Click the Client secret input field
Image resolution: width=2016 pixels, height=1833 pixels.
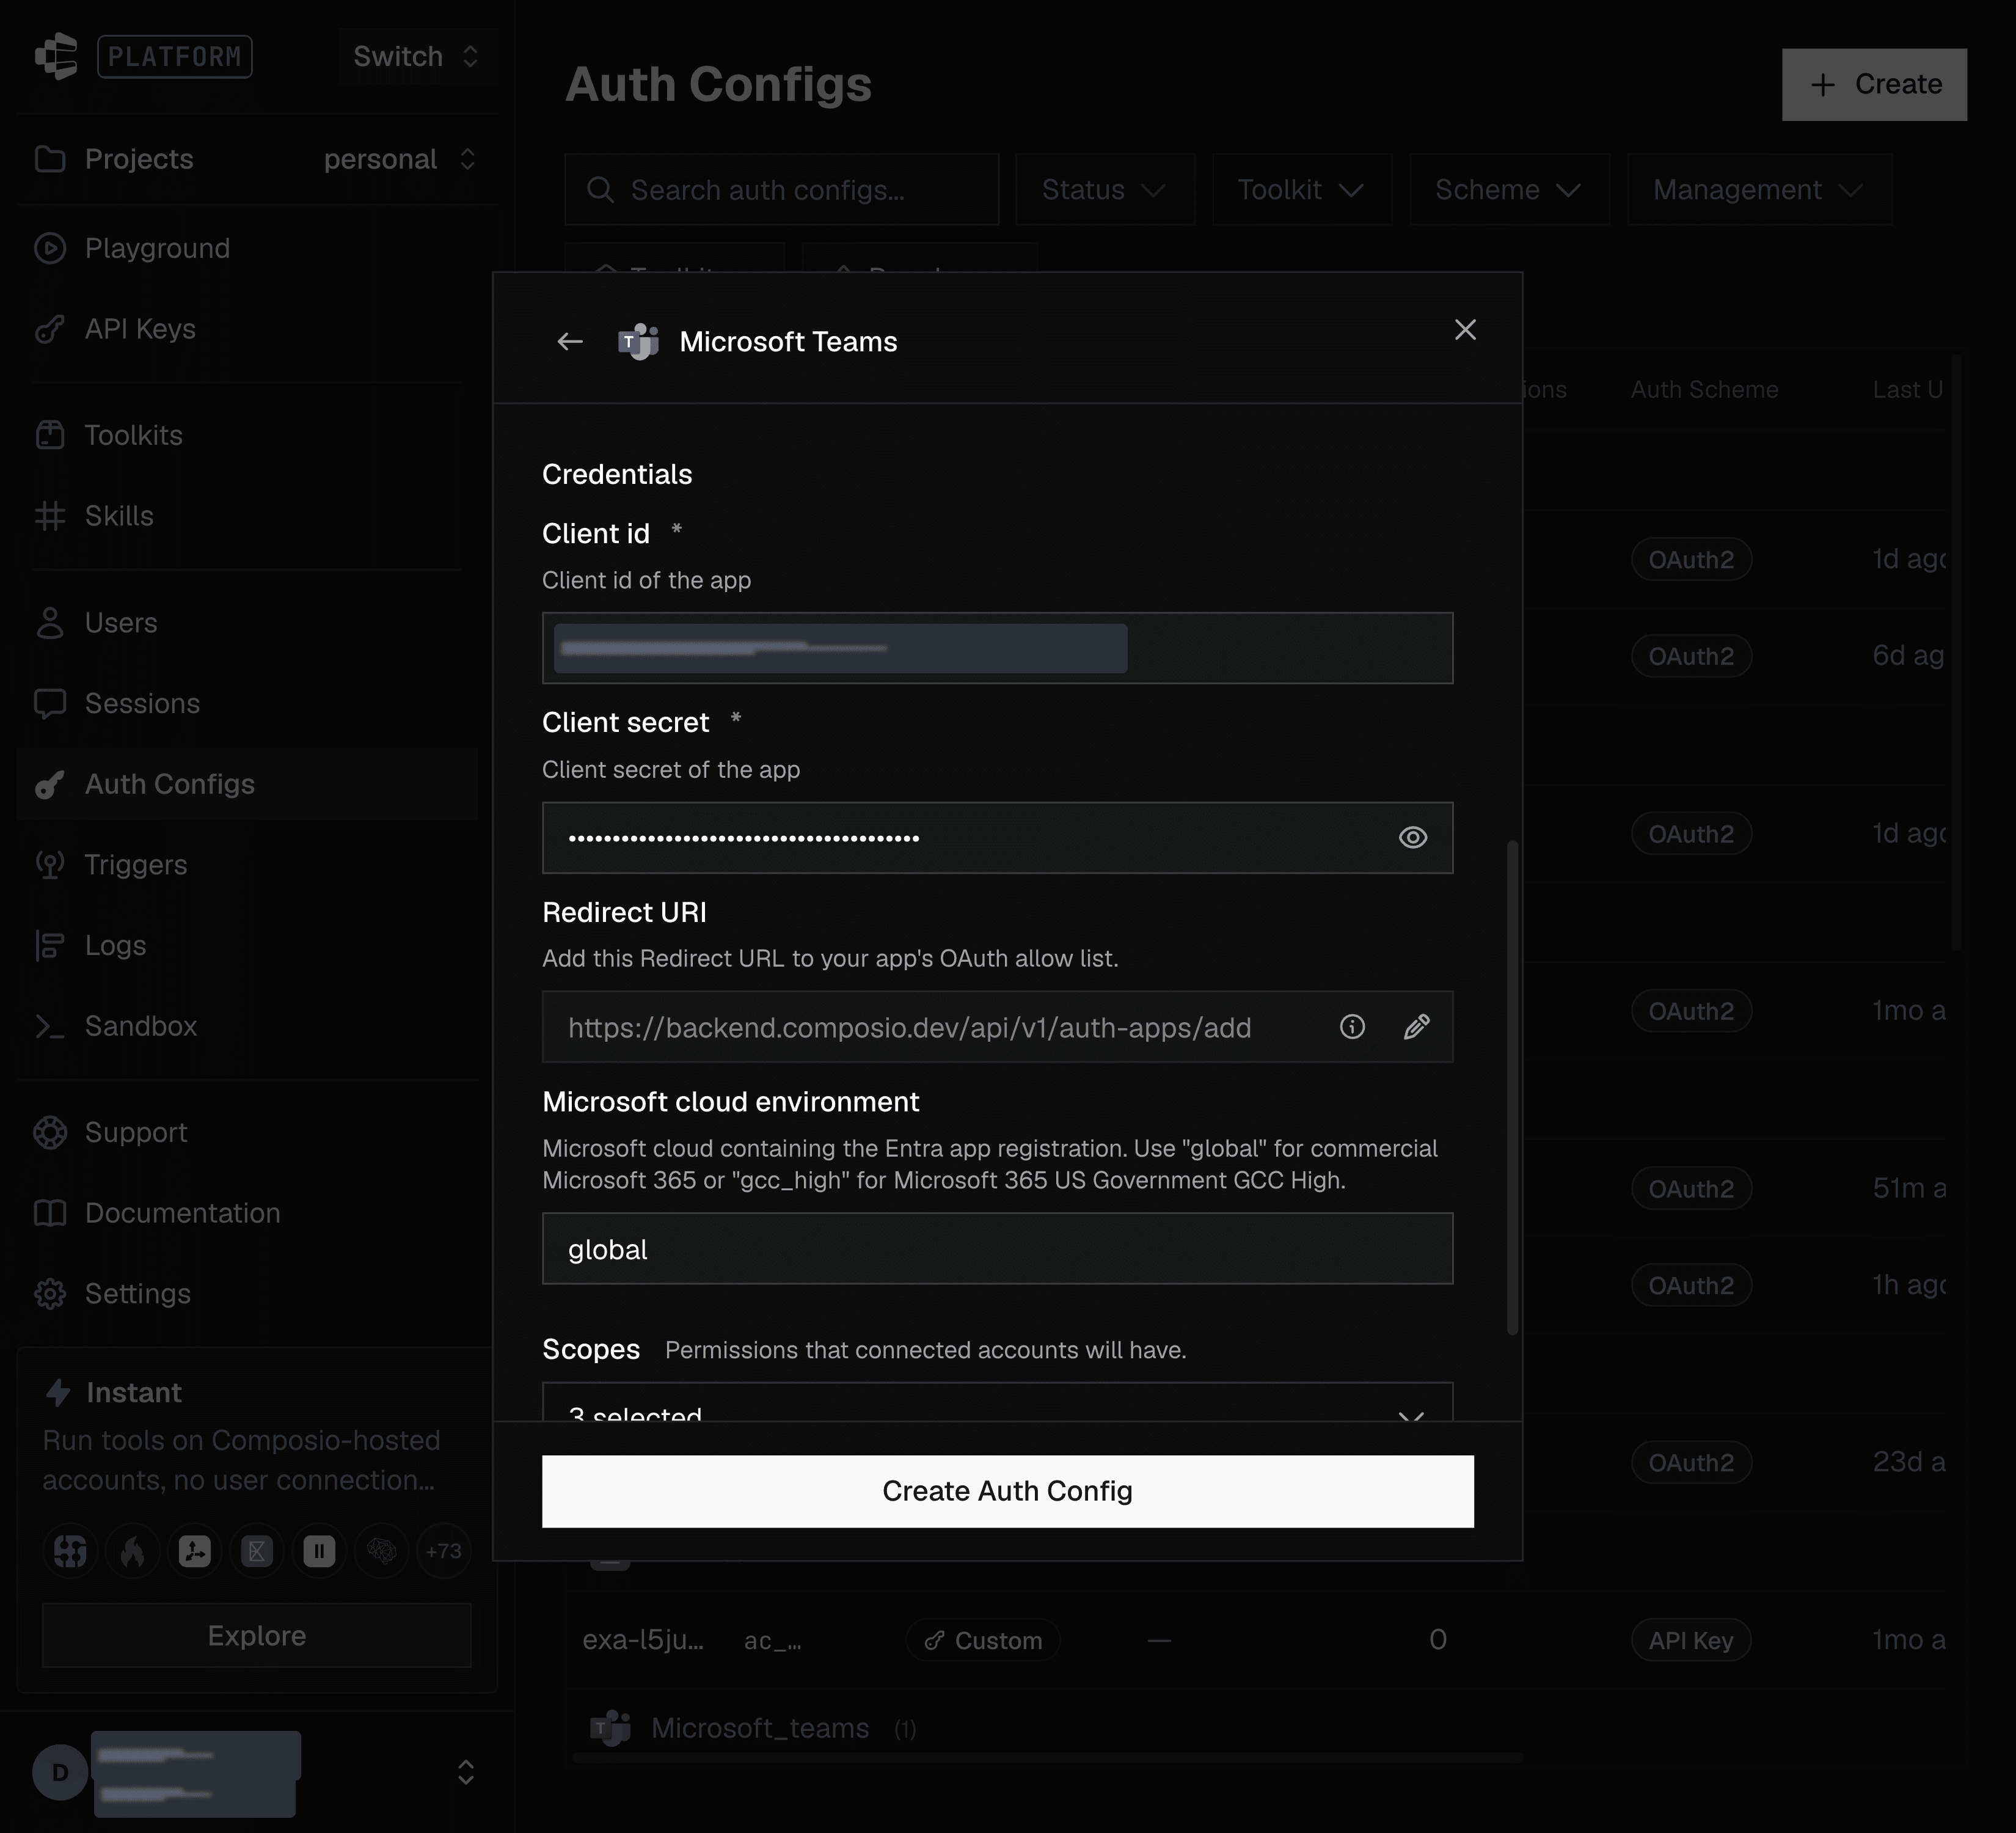tap(997, 838)
